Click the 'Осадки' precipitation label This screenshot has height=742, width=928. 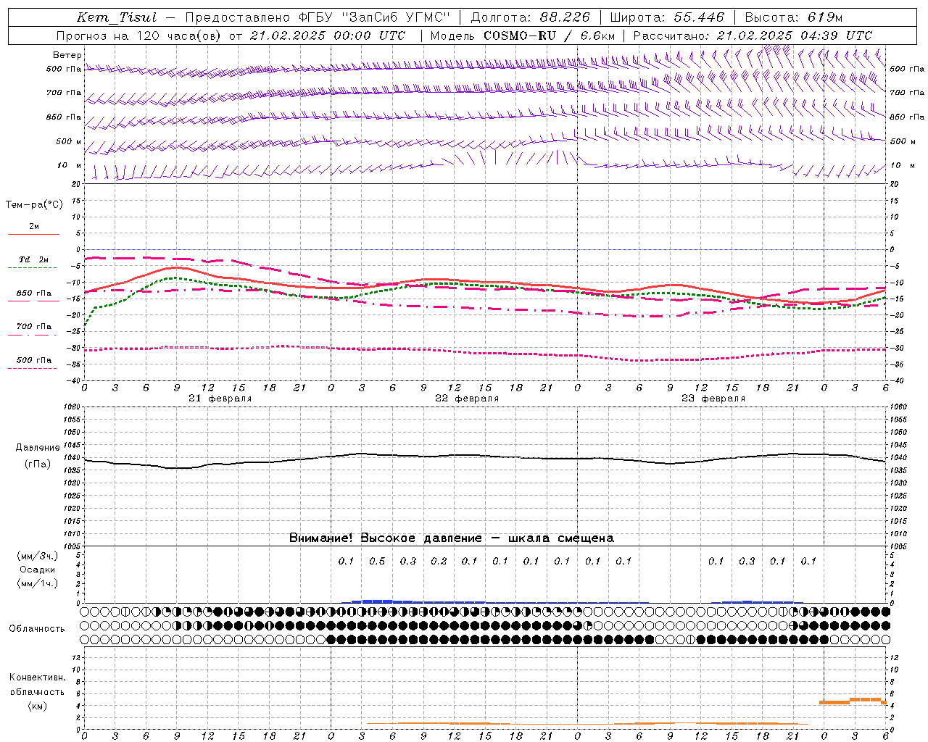(38, 570)
